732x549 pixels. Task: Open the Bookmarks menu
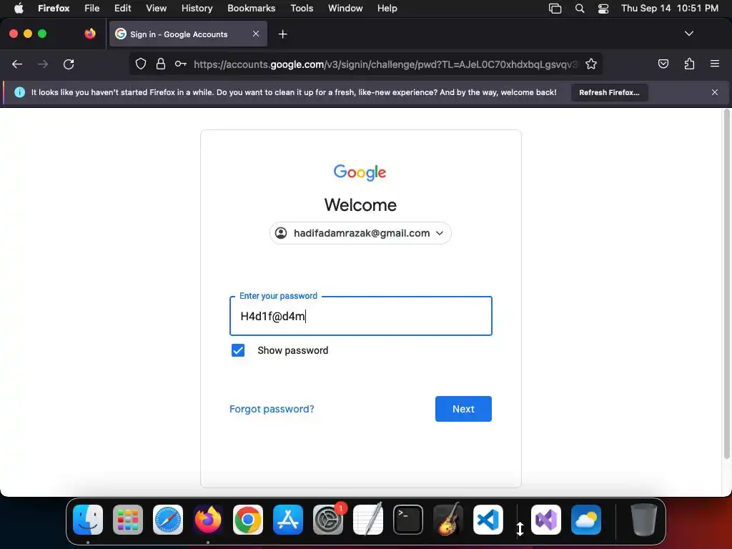[251, 8]
